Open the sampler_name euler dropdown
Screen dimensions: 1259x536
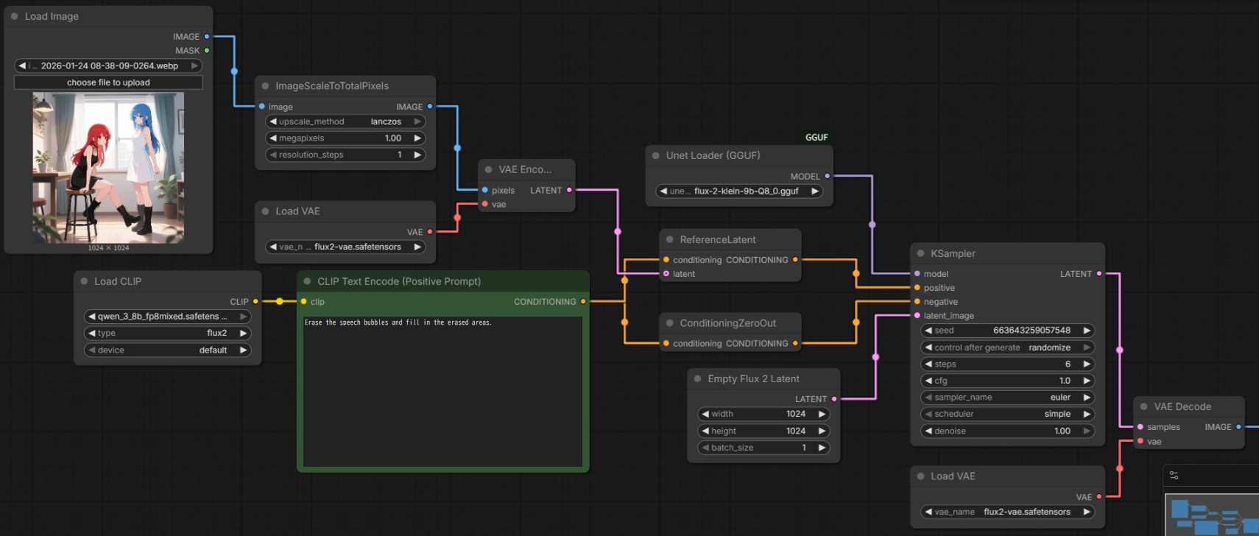click(1006, 398)
